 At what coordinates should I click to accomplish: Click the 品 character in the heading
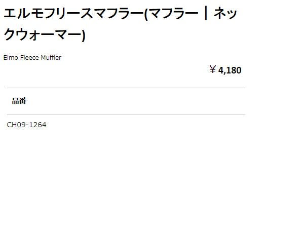15,101
